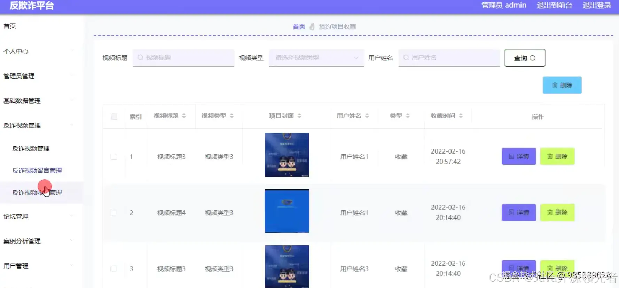Viewport: 619px width, 288px height.
Task: Open 详情 for row 3
Action: tap(519, 268)
